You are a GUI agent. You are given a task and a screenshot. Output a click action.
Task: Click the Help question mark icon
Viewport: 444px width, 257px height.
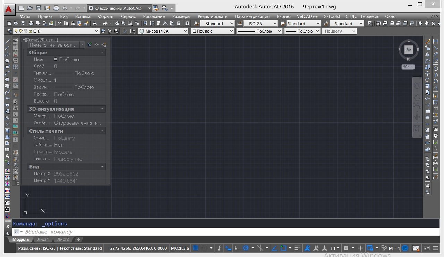tap(187, 24)
